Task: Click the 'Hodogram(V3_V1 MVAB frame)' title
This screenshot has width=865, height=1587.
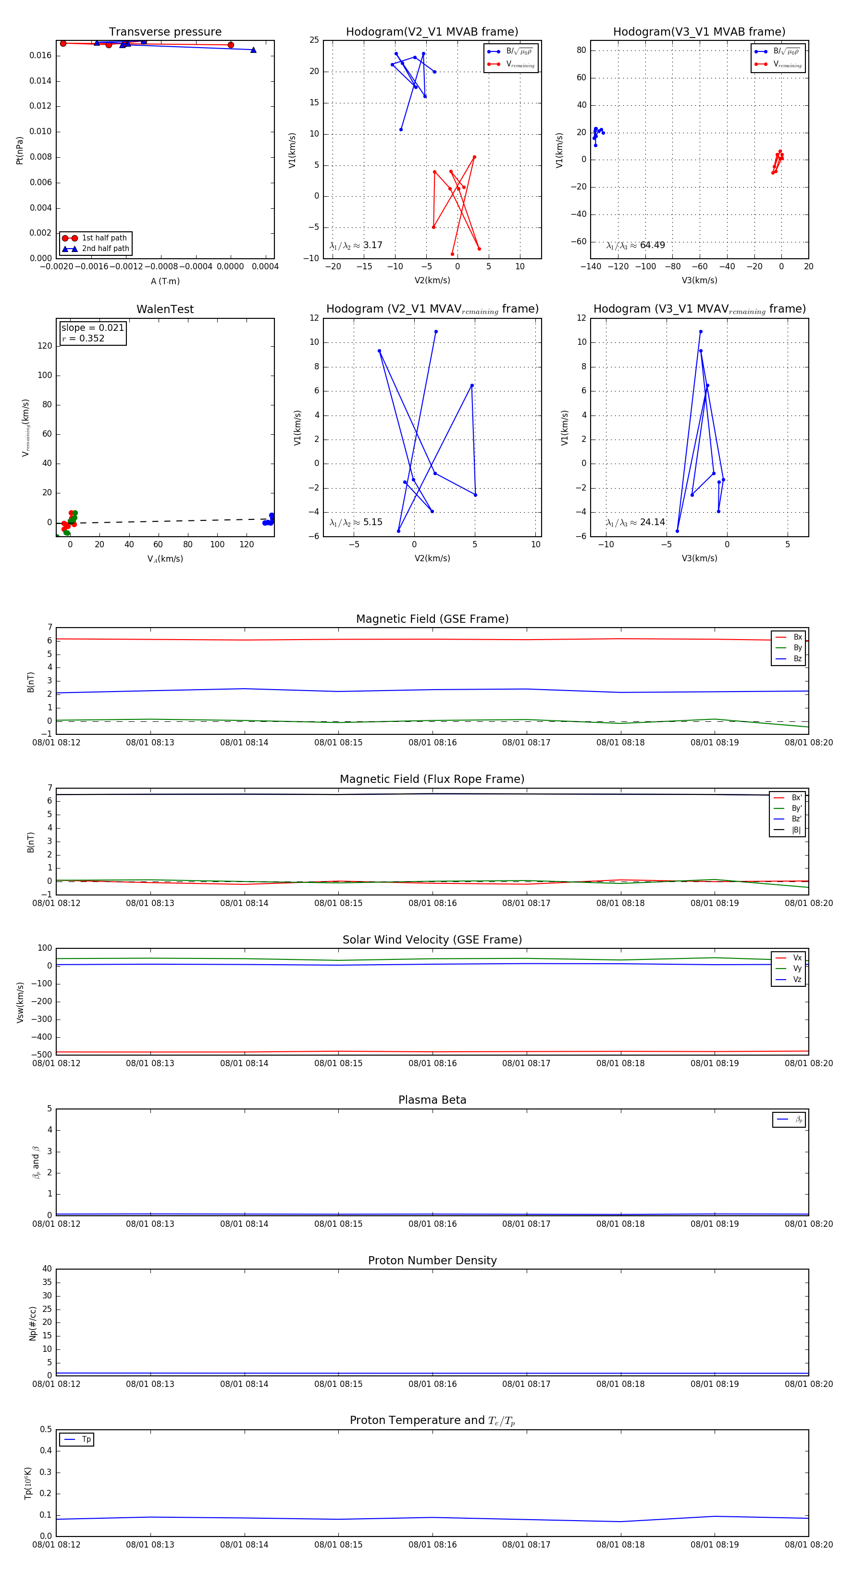Action: click(699, 32)
